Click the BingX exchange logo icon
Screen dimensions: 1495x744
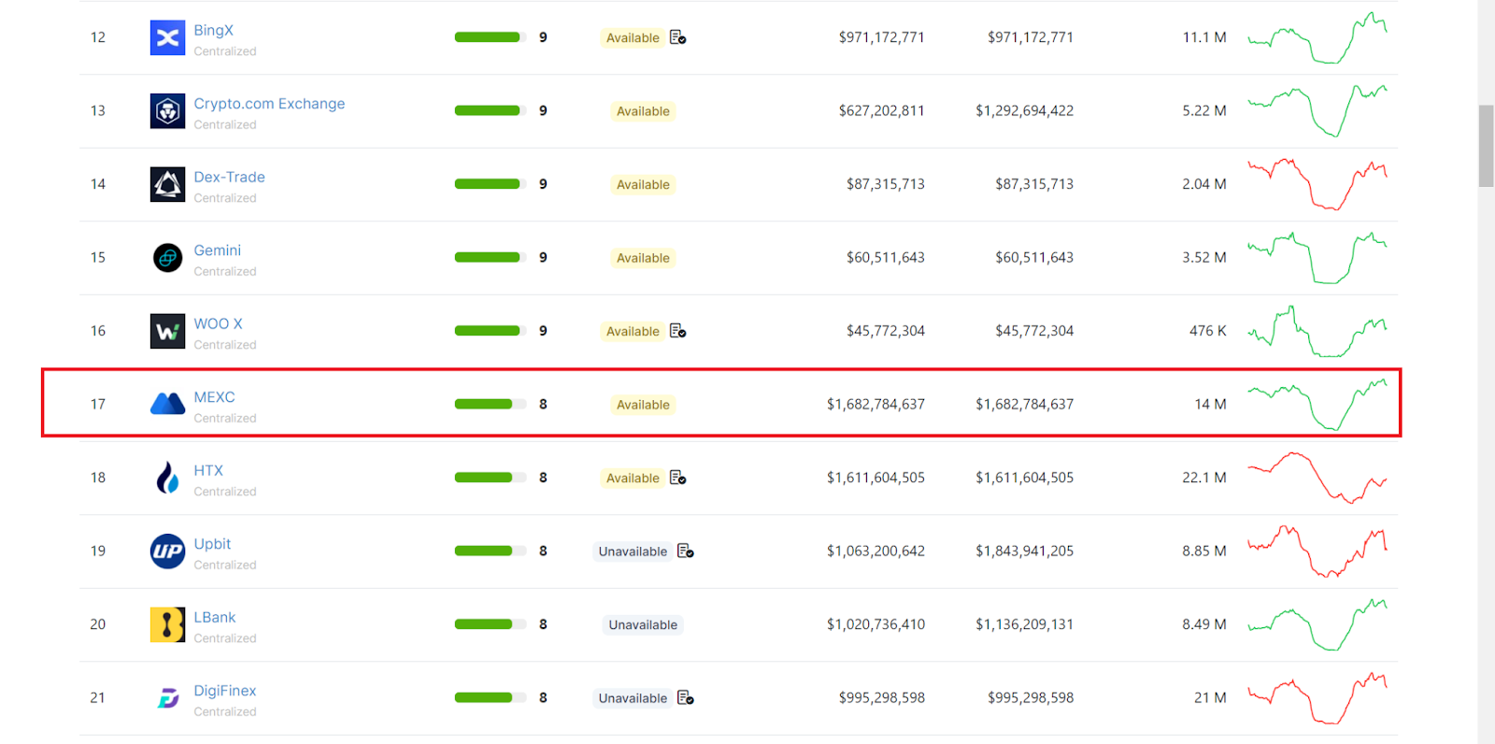pyautogui.click(x=167, y=37)
